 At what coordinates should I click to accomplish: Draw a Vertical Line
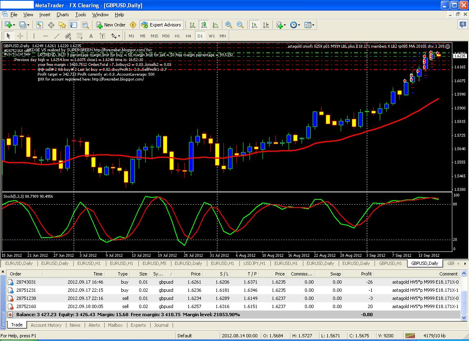tap(34, 36)
